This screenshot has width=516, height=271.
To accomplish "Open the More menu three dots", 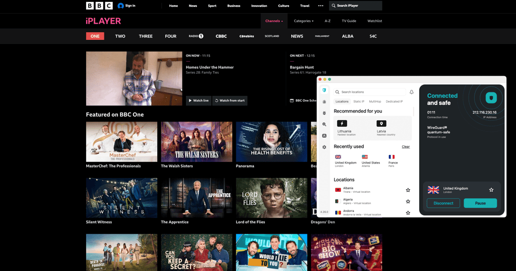I will pyautogui.click(x=320, y=6).
